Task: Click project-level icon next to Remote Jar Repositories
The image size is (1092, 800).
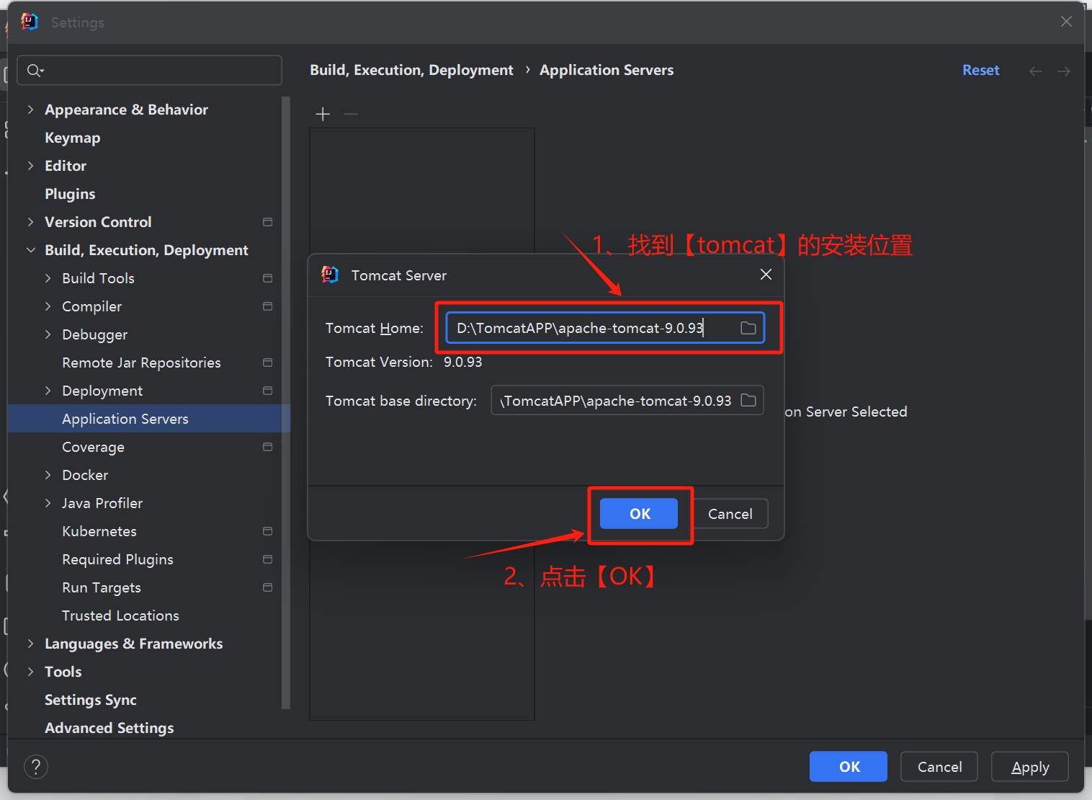Action: coord(268,363)
